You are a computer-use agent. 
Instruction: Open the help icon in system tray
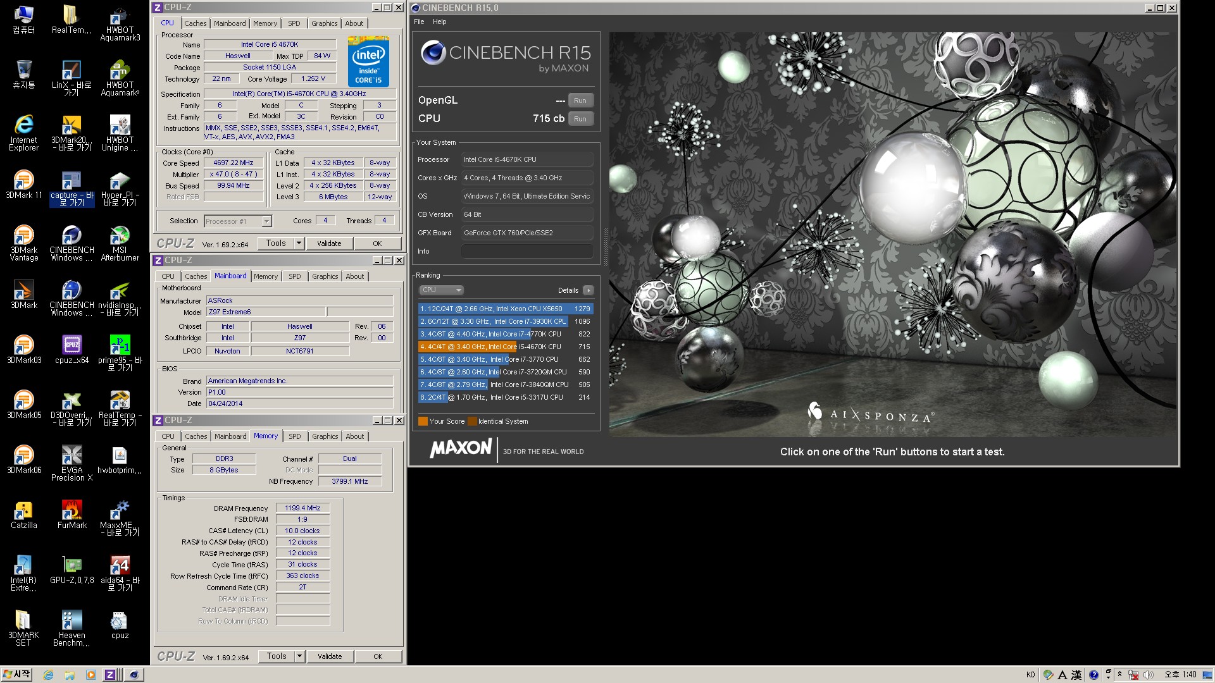[1093, 675]
